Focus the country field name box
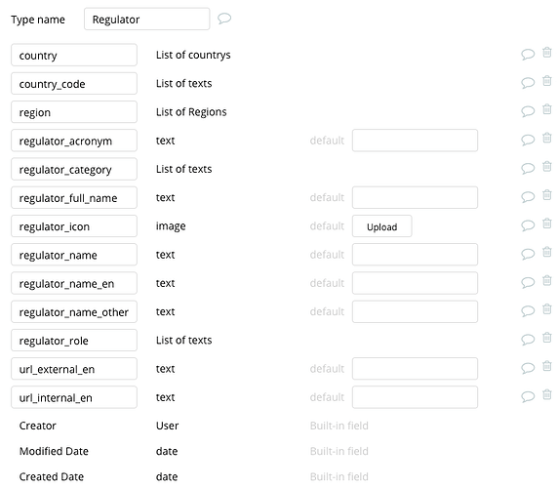This screenshot has width=557, height=488. (x=74, y=55)
